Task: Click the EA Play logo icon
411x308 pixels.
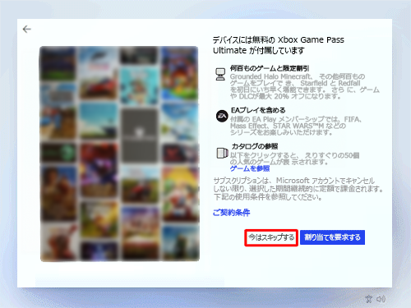Action: (222, 116)
